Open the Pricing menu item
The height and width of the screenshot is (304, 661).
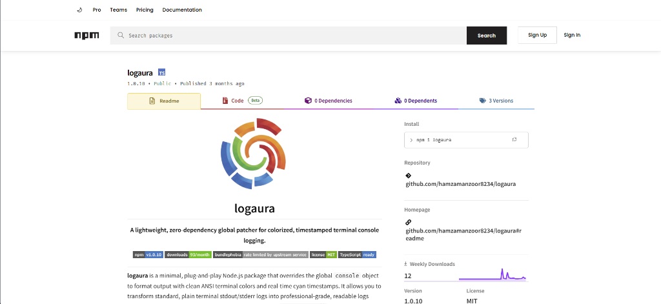click(x=145, y=10)
